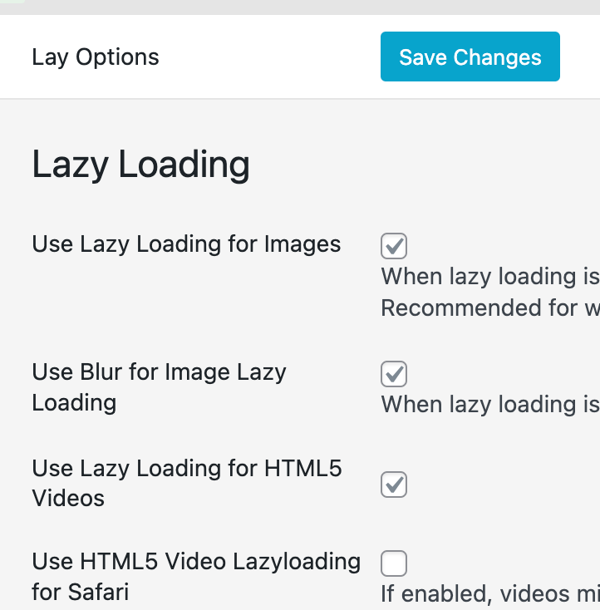Image resolution: width=600 pixels, height=610 pixels.
Task: Click empty header area right of Save Changes
Action: [580, 57]
